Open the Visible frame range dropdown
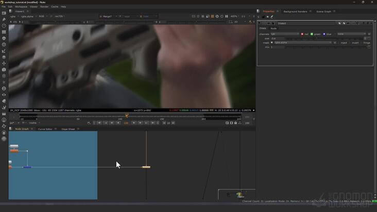The height and width of the screenshot is (212, 377). [35, 123]
